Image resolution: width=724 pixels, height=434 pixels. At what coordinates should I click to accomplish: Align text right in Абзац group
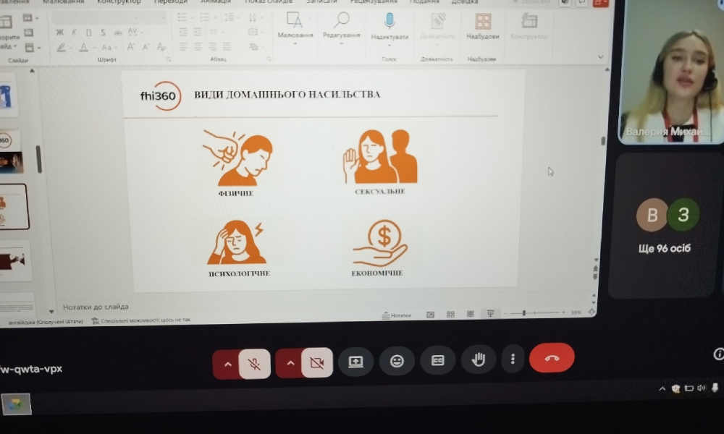[x=212, y=46]
